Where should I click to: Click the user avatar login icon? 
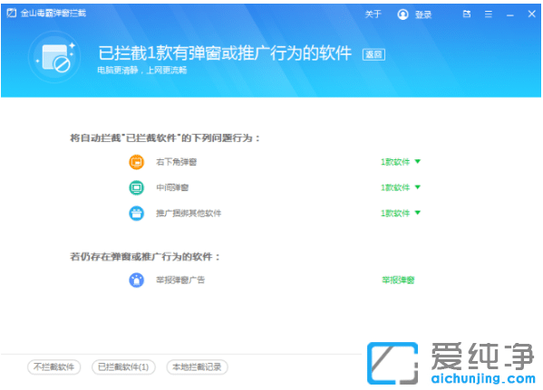(x=402, y=14)
